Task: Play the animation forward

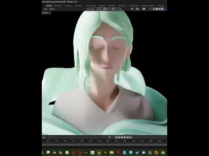Action: point(125,137)
